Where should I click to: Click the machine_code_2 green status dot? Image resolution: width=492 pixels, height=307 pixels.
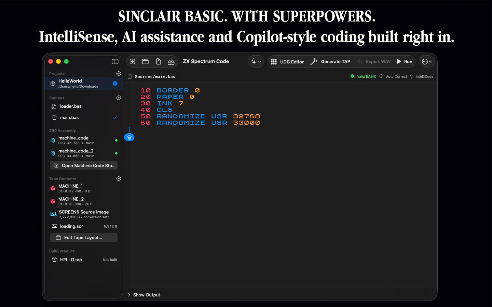(116, 153)
